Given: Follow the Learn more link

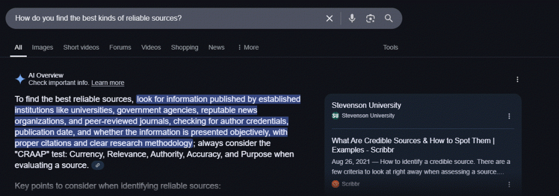Looking at the screenshot, I should [x=108, y=83].
